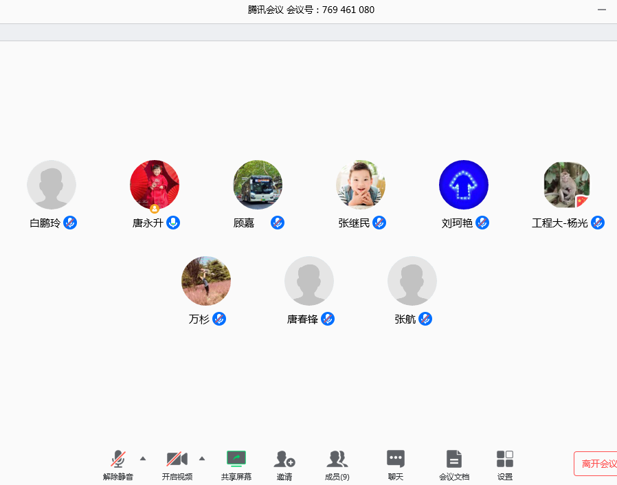Click 离开会议 leave meeting button
This screenshot has height=485, width=617.
[x=598, y=464]
